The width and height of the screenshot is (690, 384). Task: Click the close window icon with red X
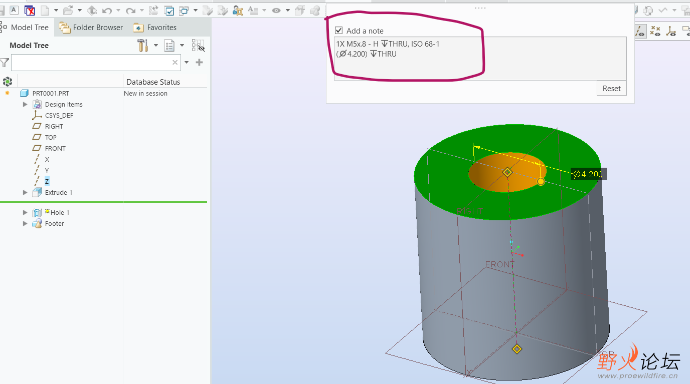tap(30, 11)
